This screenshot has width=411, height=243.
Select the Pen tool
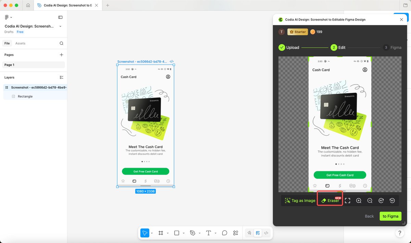pyautogui.click(x=192, y=233)
